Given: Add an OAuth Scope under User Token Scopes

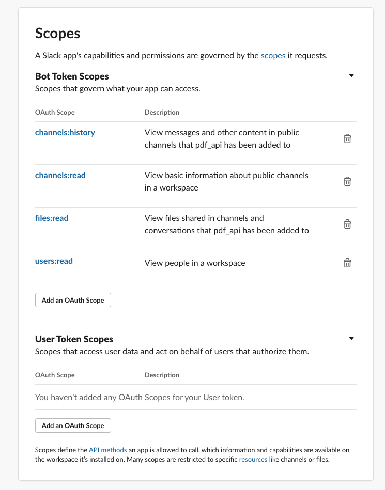Looking at the screenshot, I should point(73,425).
